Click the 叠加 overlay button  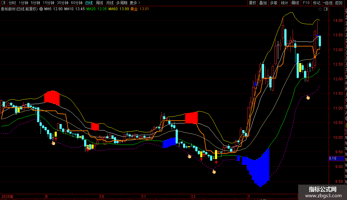point(263,3)
